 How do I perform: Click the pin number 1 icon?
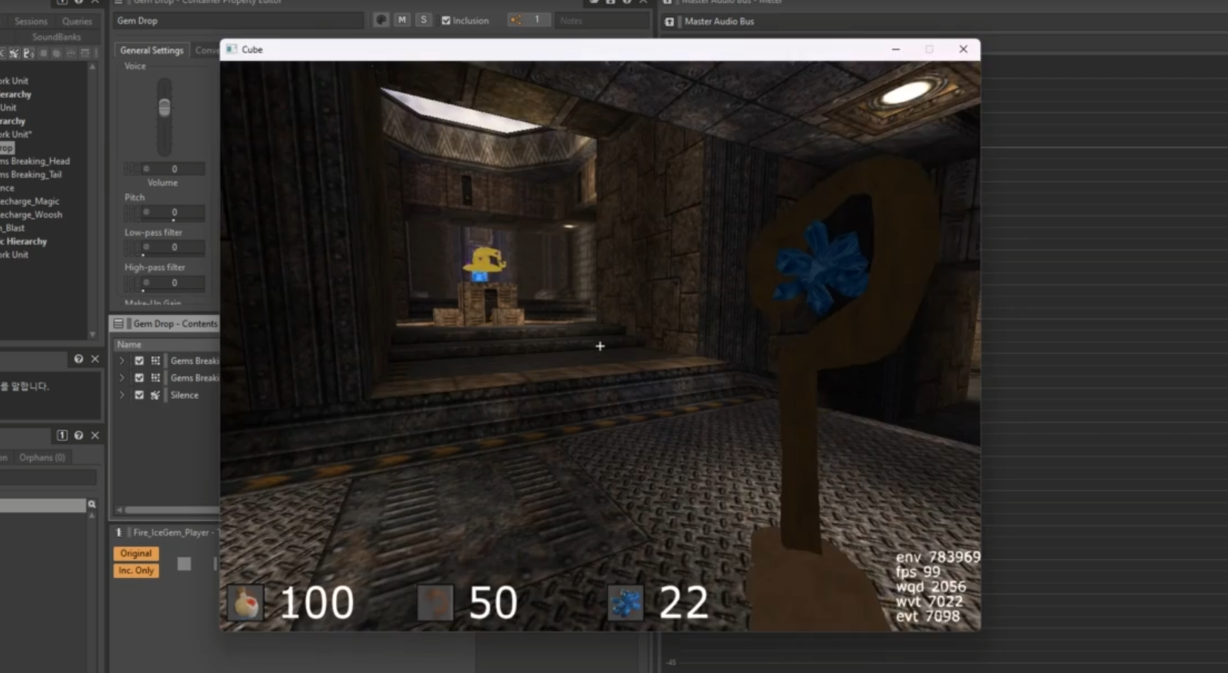(62, 435)
